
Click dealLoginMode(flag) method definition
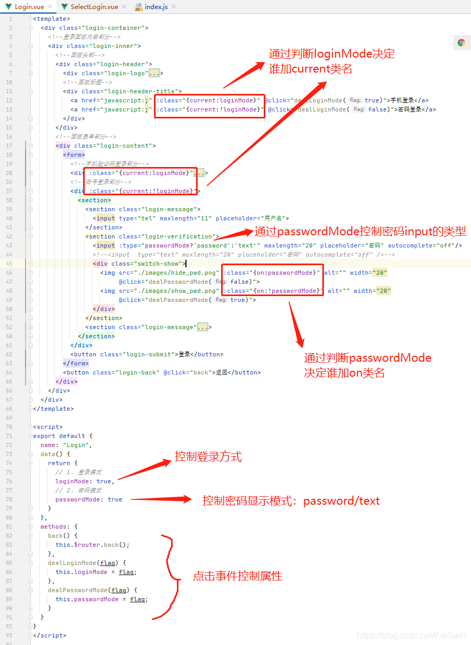click(x=87, y=563)
